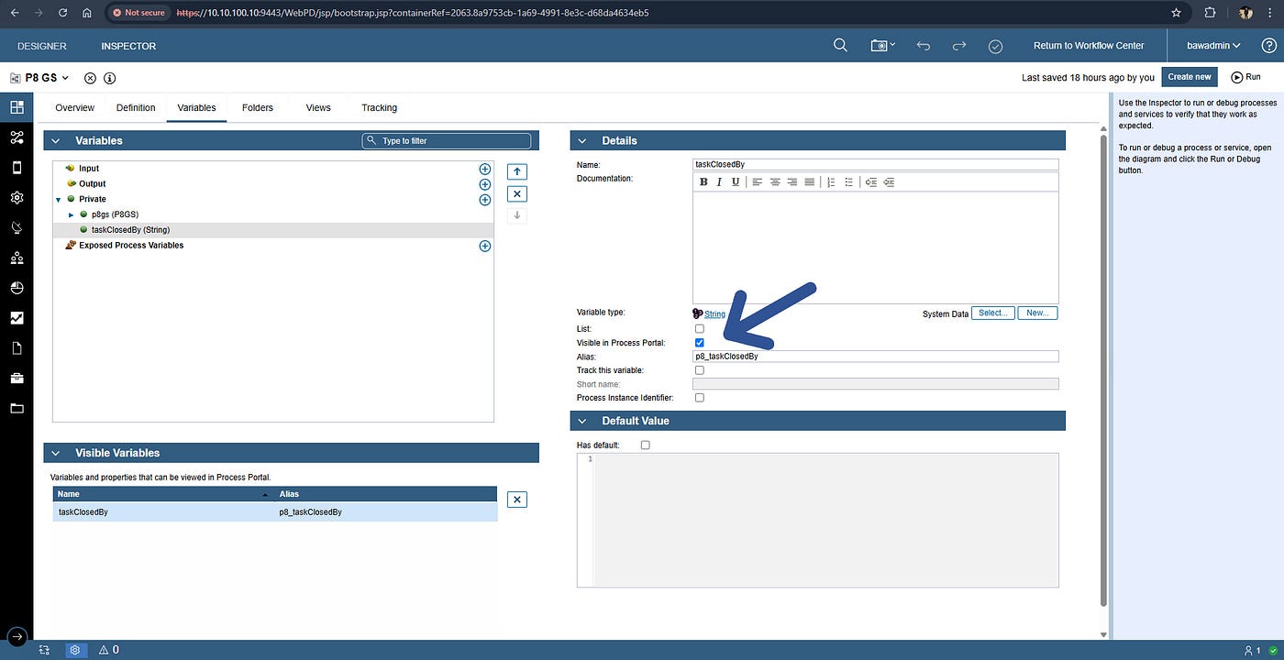
Task: Close P8 GS with the circled X icon
Action: pos(90,78)
